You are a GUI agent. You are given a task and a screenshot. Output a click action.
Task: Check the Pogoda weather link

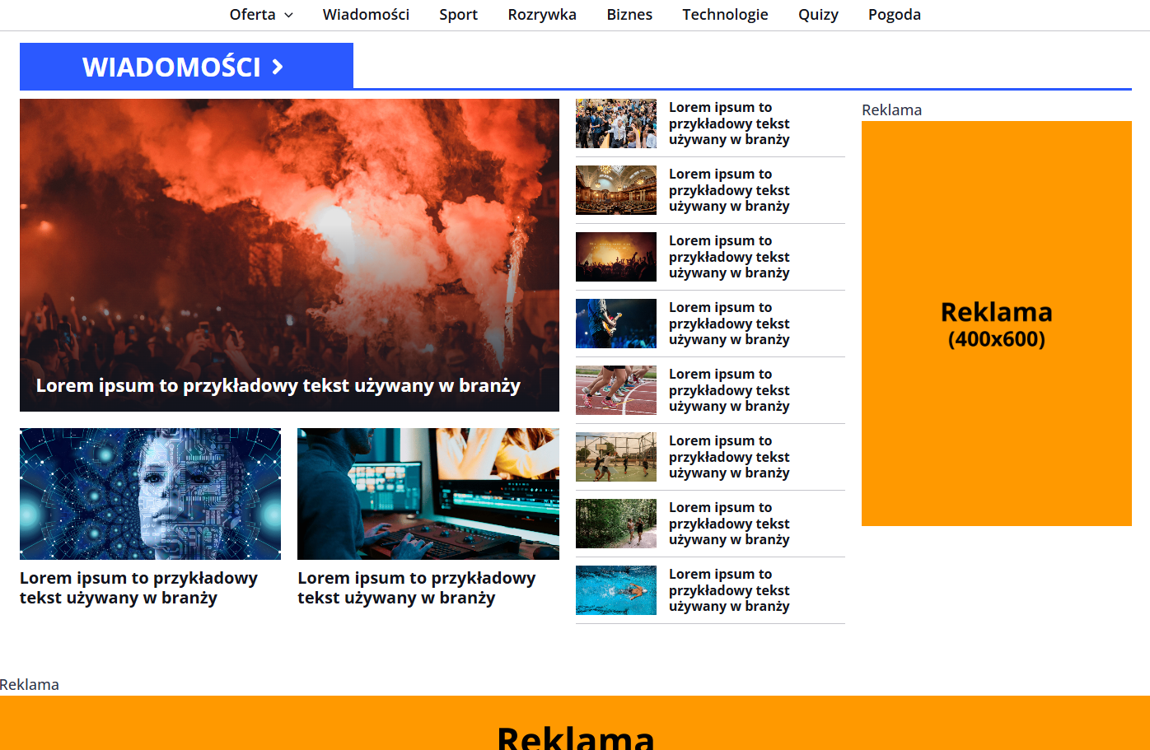coord(894,15)
